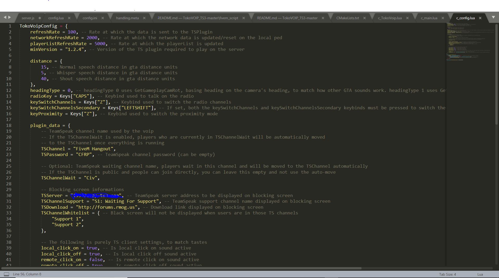The image size is (499, 278).
Task: Open the tab overflow dropdown arrow
Action: coord(493,17)
